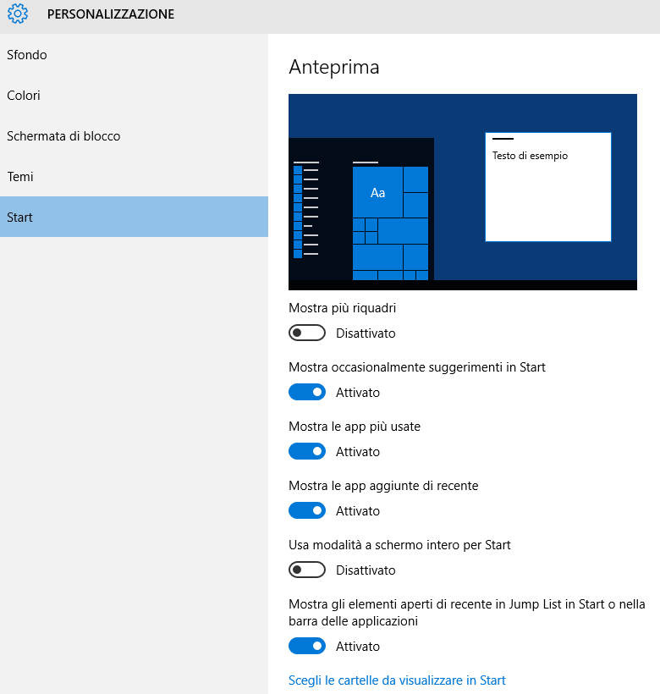Select the Start section
660x694 pixels.
134,217
